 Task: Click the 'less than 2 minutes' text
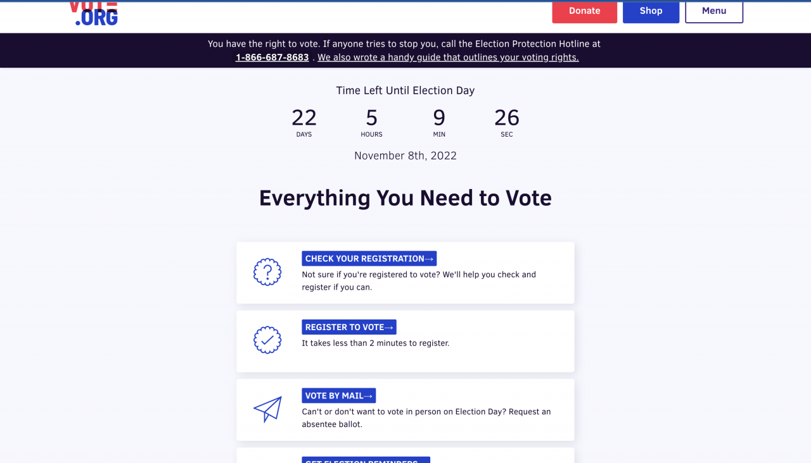point(376,343)
